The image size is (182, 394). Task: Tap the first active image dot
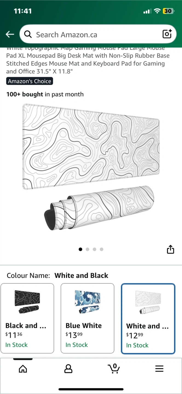(x=80, y=249)
